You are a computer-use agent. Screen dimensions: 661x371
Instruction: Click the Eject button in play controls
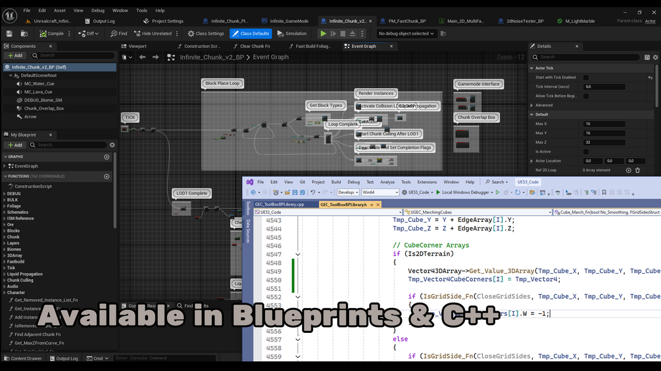point(353,33)
